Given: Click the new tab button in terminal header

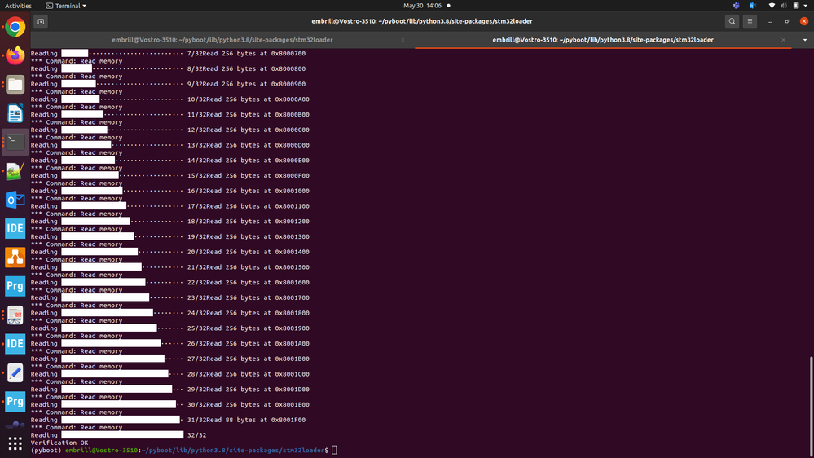Looking at the screenshot, I should 41,21.
